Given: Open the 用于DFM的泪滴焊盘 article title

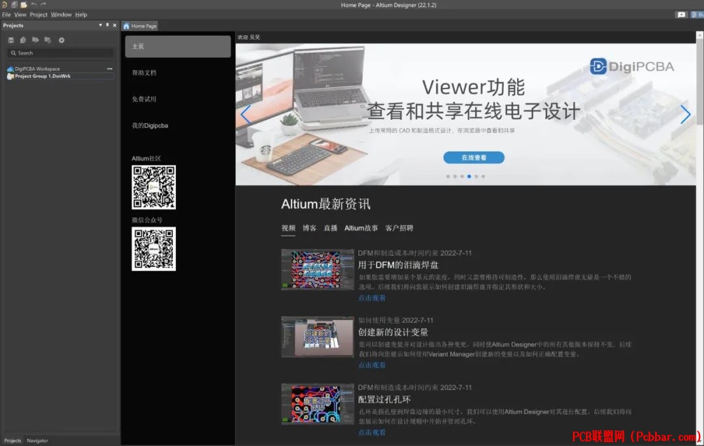Looking at the screenshot, I should click(398, 265).
